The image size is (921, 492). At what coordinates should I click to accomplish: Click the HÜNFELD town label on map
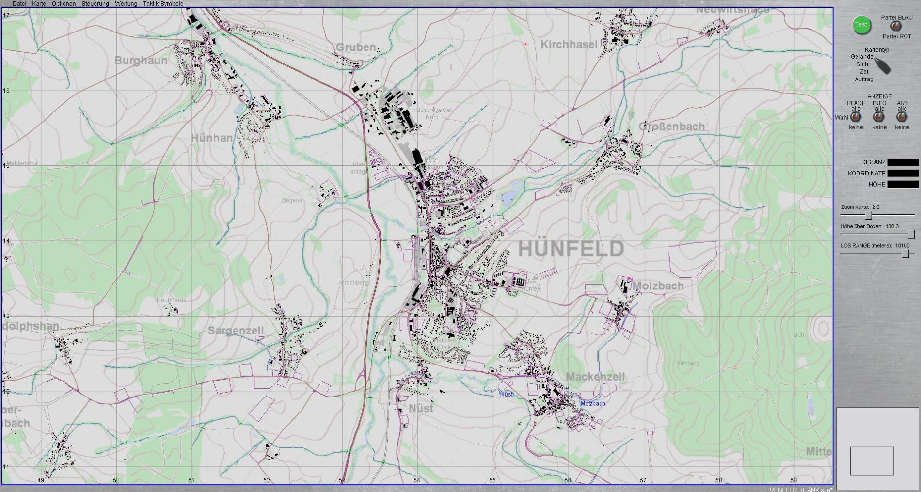point(571,249)
